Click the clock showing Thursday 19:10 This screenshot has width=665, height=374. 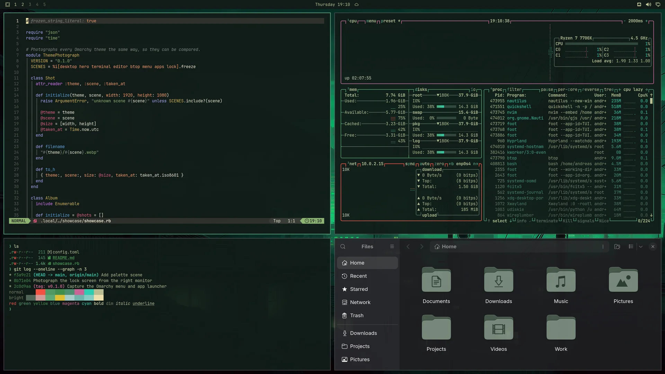332,5
